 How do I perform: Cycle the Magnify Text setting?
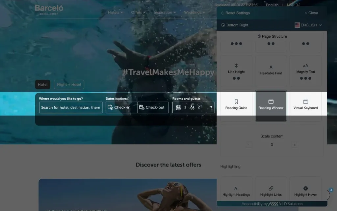pyautogui.click(x=305, y=71)
